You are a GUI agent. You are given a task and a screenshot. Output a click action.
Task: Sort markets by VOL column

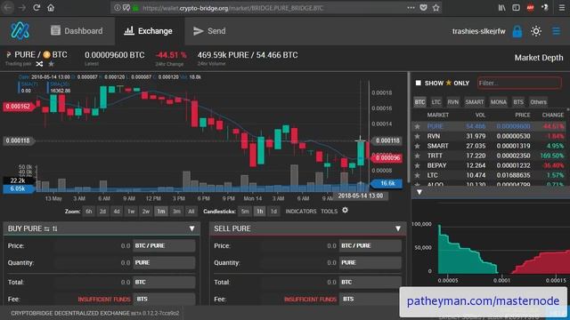click(480, 115)
